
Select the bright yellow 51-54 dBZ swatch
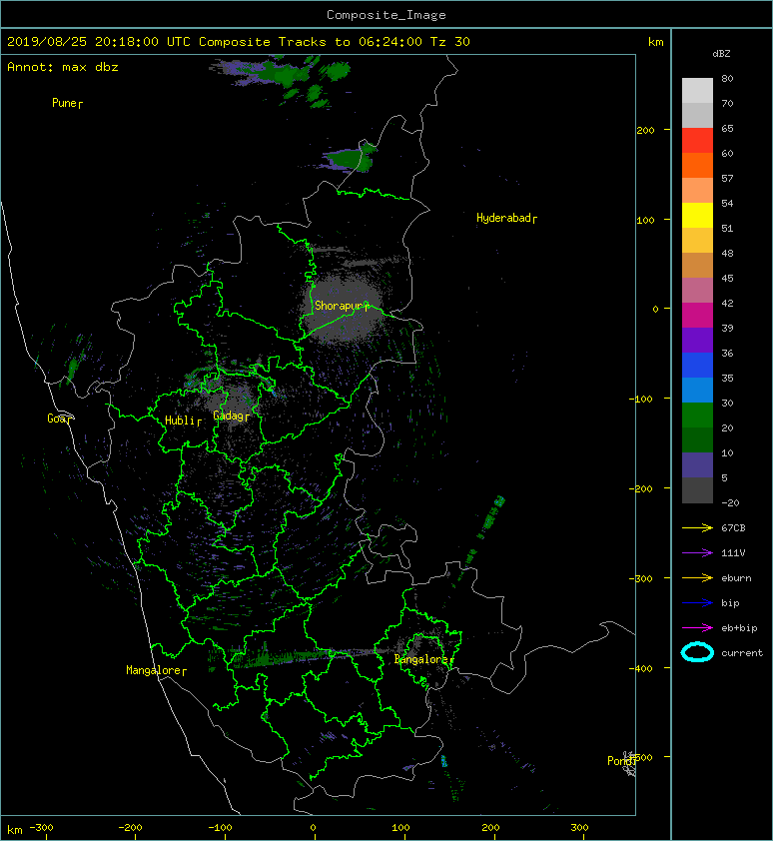point(697,215)
